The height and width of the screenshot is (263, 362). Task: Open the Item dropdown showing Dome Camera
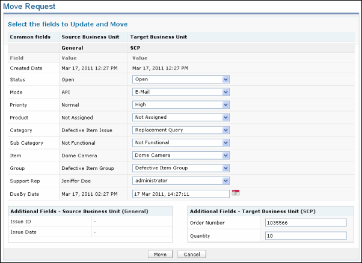tap(181, 156)
